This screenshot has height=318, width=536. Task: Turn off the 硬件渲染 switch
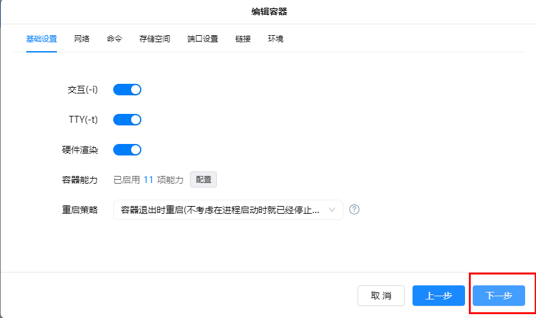click(x=127, y=150)
